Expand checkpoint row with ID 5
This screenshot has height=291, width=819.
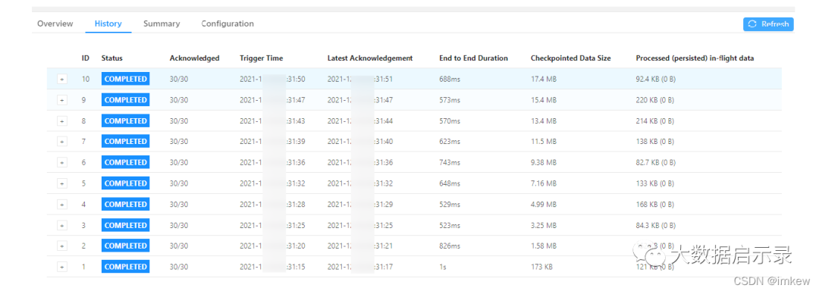62,183
